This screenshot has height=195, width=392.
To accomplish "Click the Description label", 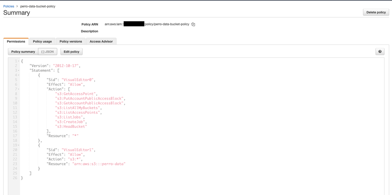I will coord(89,31).
